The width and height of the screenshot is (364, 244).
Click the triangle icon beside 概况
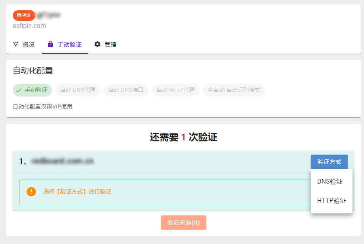pyautogui.click(x=15, y=44)
